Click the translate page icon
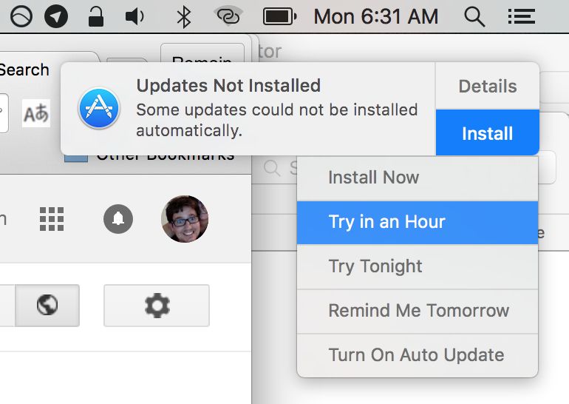 pos(35,114)
